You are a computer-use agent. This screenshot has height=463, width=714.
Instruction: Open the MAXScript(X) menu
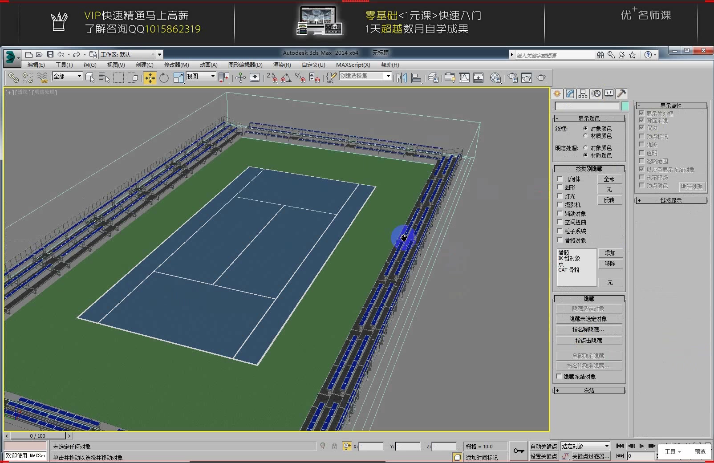click(353, 65)
